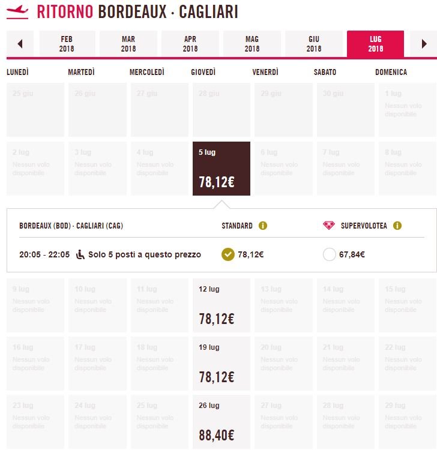Open Supervolotea fare info icon

pyautogui.click(x=397, y=226)
